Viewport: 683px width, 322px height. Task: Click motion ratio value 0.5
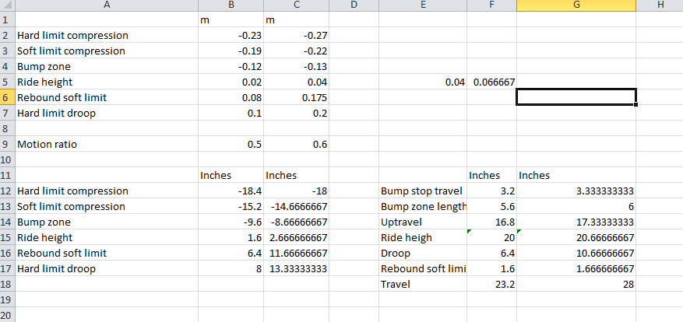[231, 144]
